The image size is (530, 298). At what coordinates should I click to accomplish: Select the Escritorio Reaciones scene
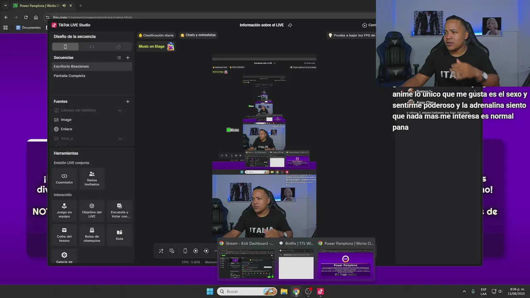click(92, 66)
